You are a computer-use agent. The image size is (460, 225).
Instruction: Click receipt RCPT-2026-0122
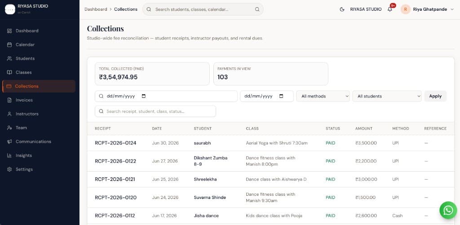point(115,161)
